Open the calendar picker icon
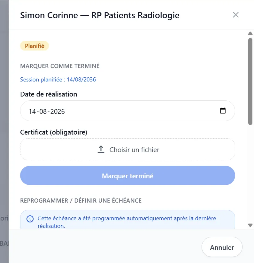Viewport: 254px width, 263px height. [223, 111]
